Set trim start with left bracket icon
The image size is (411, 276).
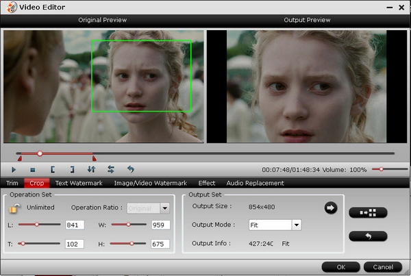pos(53,170)
